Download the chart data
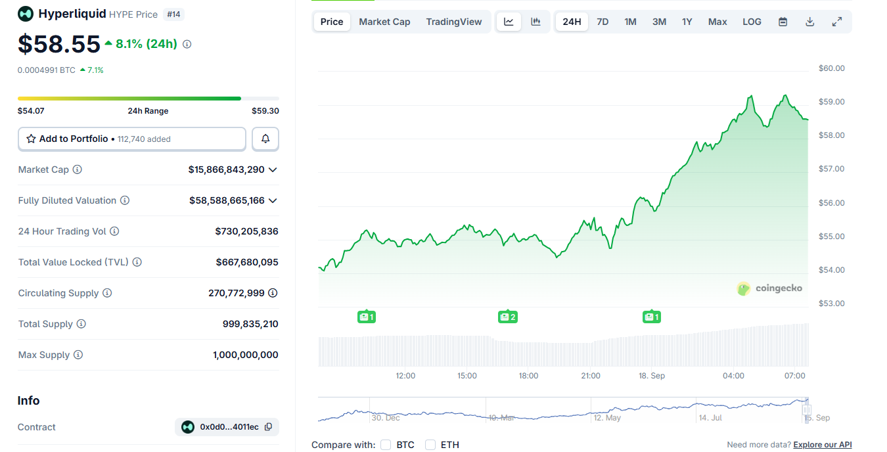The height and width of the screenshot is (452, 887). click(809, 21)
